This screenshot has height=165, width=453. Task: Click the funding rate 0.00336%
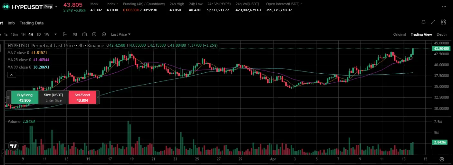click(131, 10)
